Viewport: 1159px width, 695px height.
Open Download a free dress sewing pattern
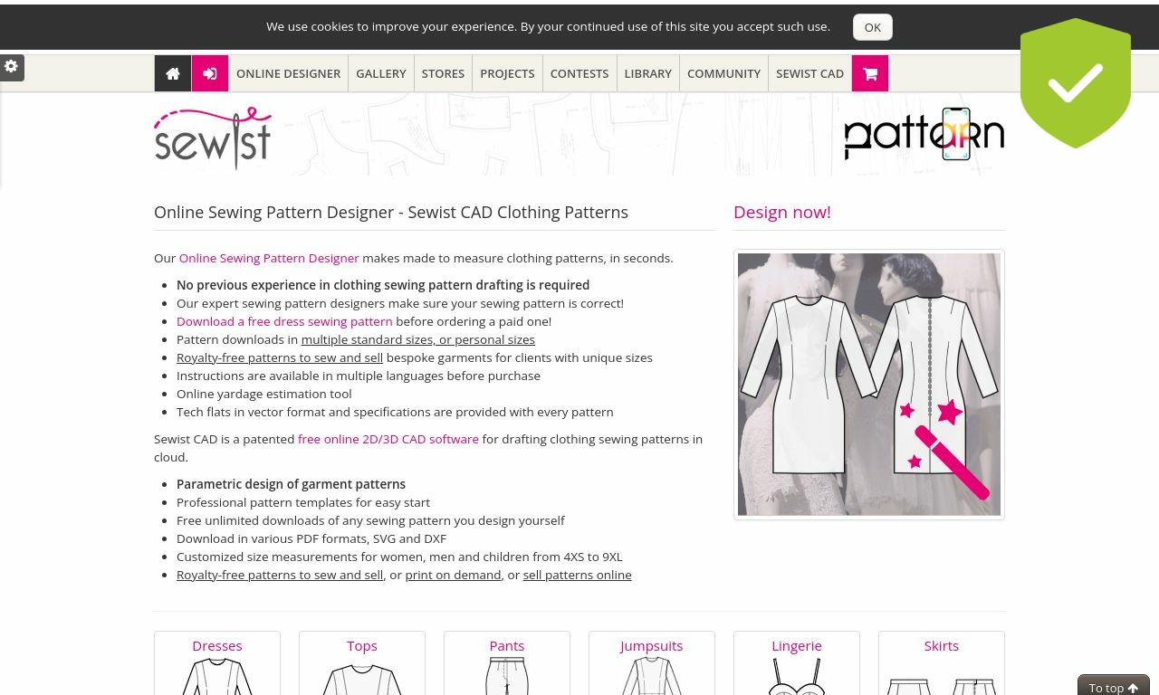tap(284, 321)
